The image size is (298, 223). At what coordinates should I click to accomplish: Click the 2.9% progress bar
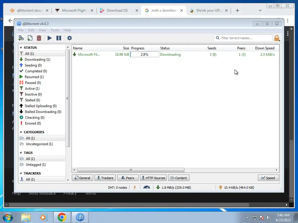click(x=144, y=54)
